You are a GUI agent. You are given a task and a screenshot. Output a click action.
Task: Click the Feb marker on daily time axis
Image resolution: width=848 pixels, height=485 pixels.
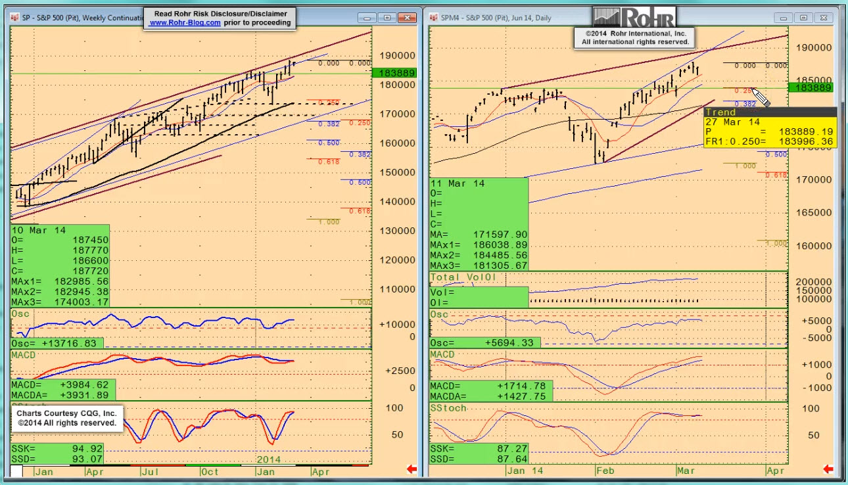click(604, 471)
